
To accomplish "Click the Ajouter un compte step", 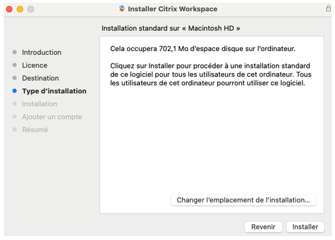I will (x=52, y=117).
